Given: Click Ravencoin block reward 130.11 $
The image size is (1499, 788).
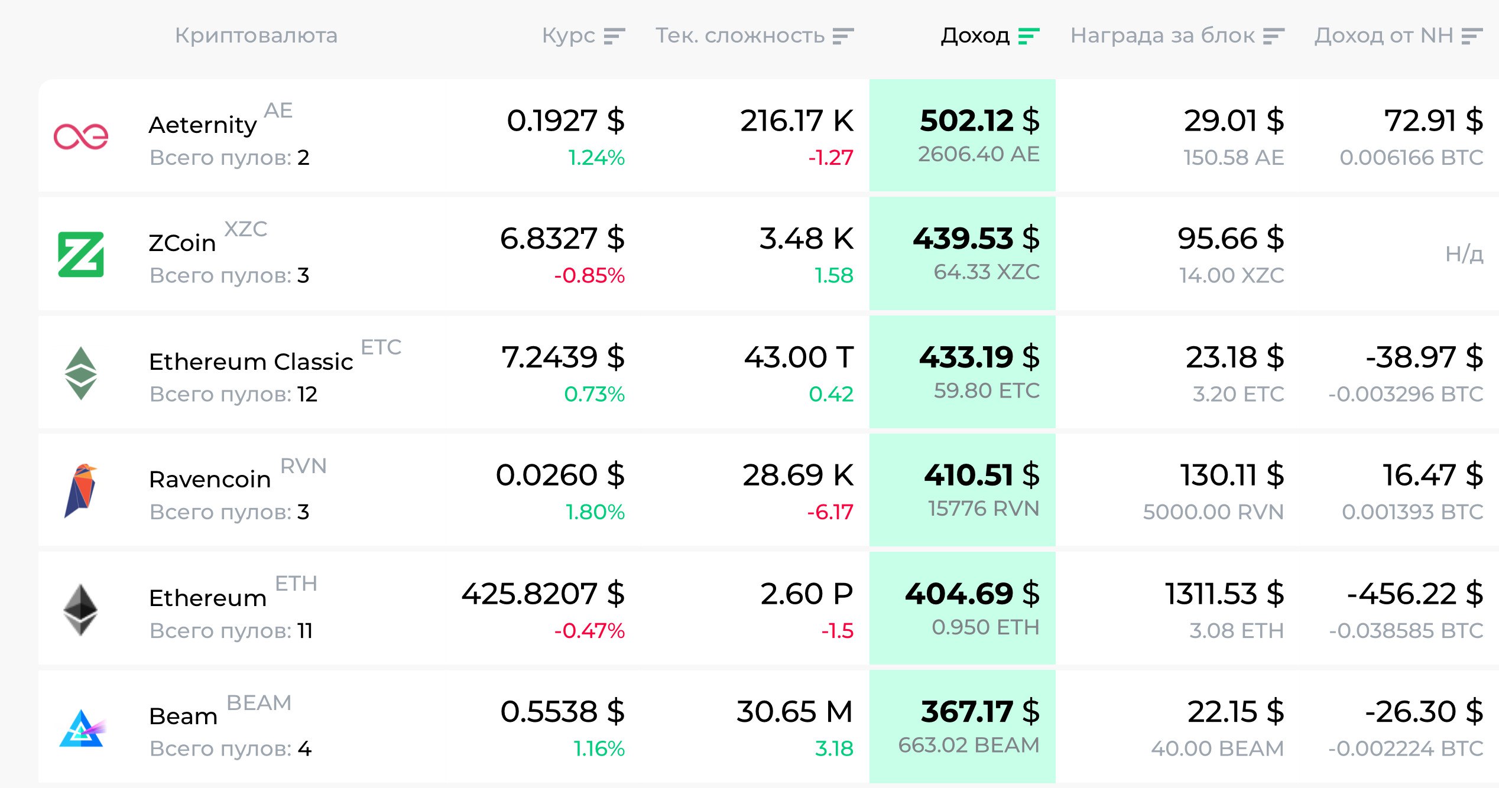Looking at the screenshot, I should click(1232, 475).
